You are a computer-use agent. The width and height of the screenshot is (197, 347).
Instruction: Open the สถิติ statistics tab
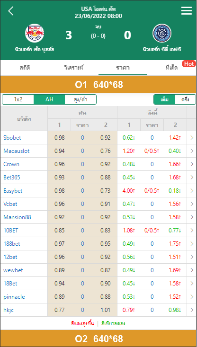point(25,68)
